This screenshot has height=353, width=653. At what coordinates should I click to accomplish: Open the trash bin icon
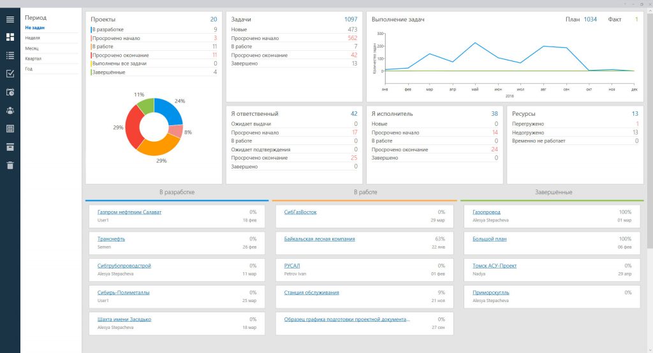(x=10, y=165)
